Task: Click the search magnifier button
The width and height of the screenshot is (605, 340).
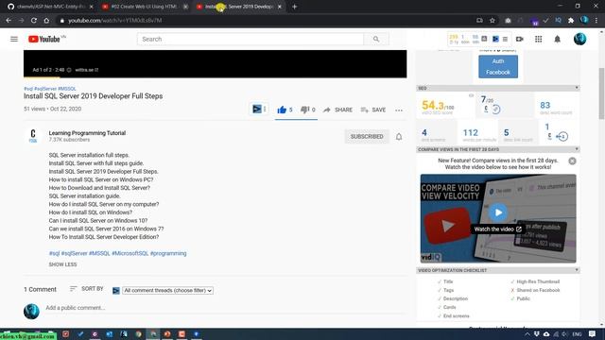Action: pyautogui.click(x=376, y=39)
